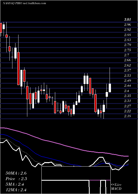Viewport: 138px width, 194px height.
Task: Click the 5MA : 2.4 legend text
Action: (x=15, y=184)
